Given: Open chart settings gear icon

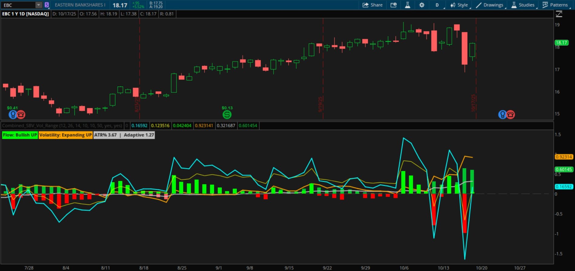Looking at the screenshot, I should 422,5.
